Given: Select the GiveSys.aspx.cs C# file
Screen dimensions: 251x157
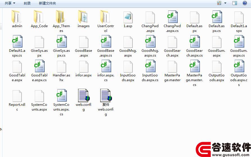Looking at the screenshot, I should point(61,41).
